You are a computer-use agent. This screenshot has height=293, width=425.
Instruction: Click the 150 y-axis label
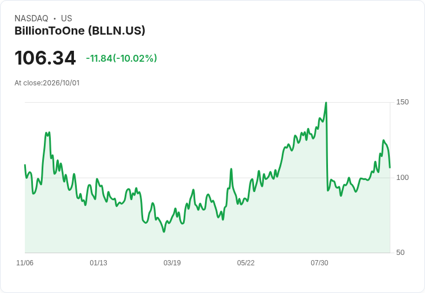tap(402, 102)
